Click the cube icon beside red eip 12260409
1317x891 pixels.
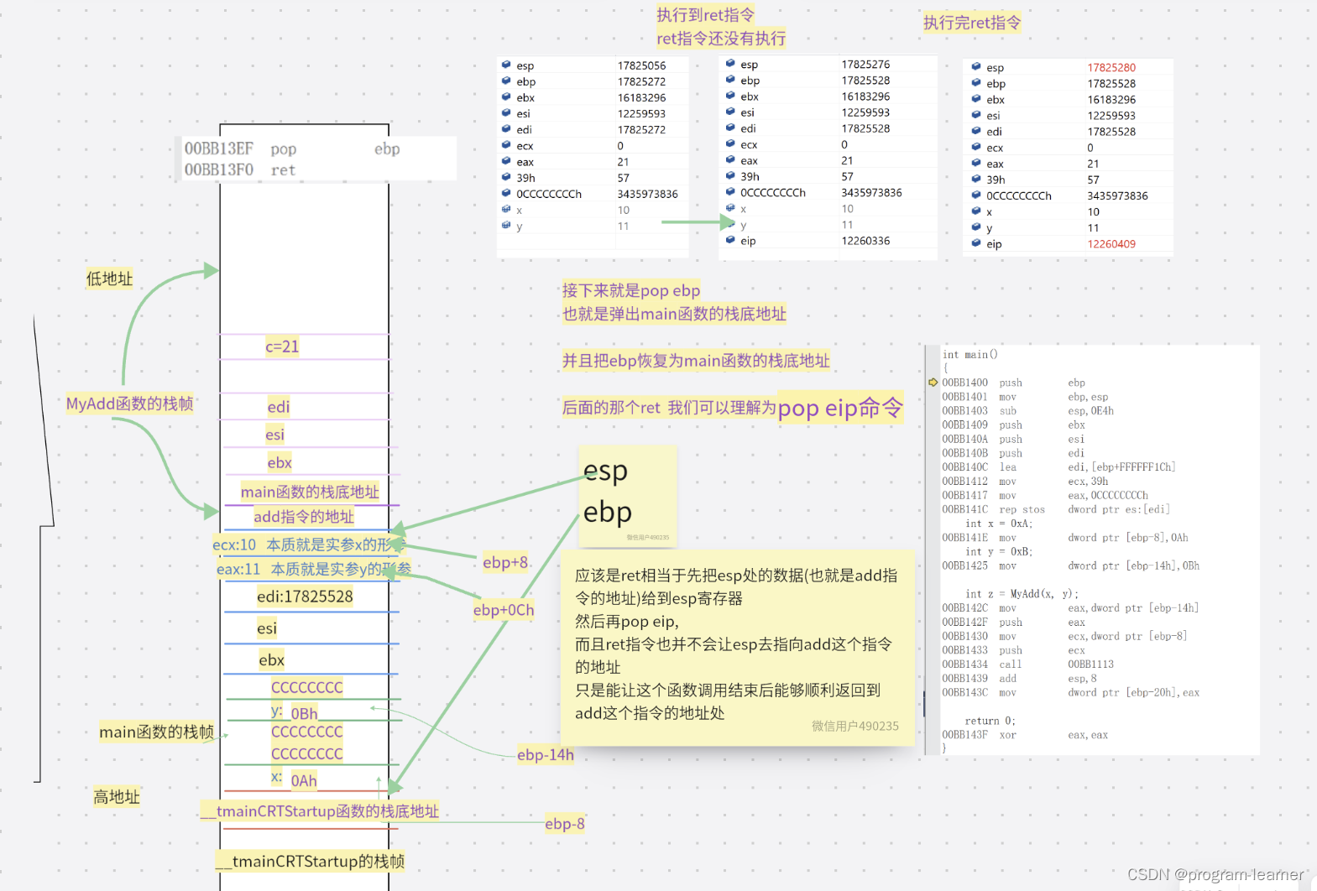(976, 243)
